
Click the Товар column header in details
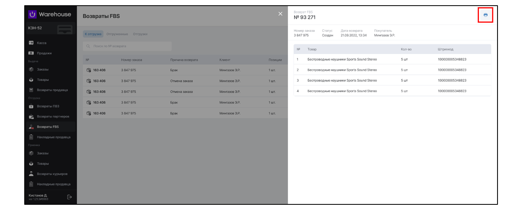312,49
